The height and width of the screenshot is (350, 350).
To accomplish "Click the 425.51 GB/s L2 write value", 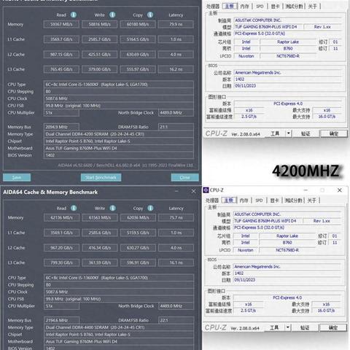I will coord(100,55).
